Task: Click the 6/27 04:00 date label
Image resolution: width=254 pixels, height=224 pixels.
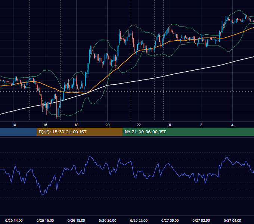Action: [x=232, y=220]
